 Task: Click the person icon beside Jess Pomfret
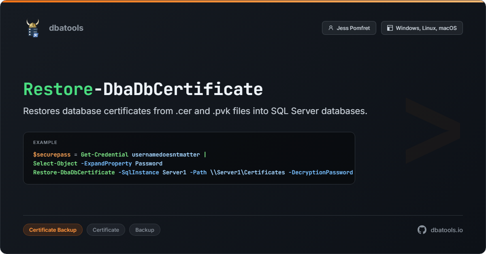tap(331, 28)
